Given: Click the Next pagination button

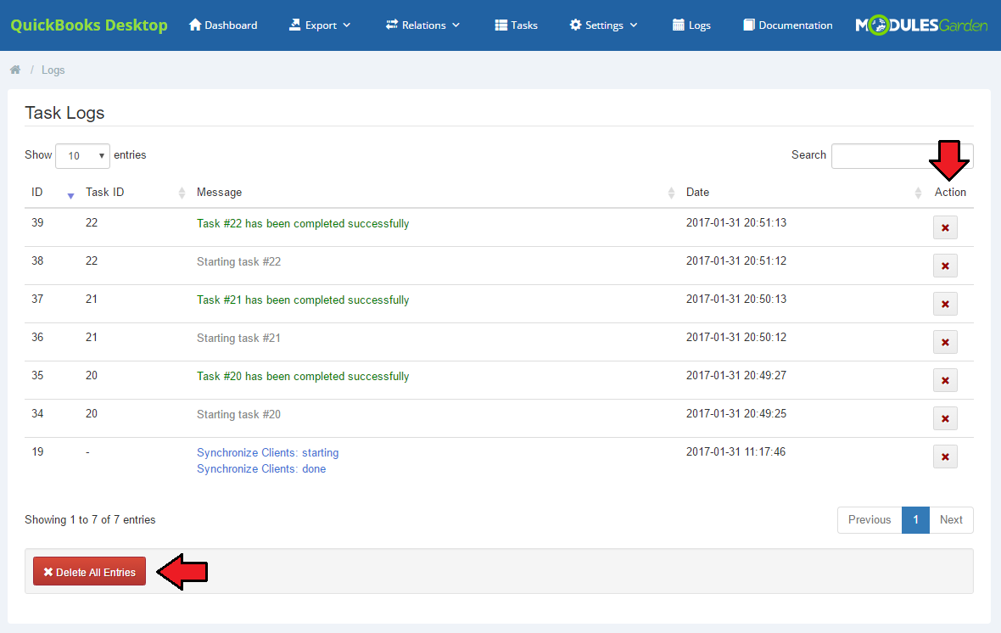Looking at the screenshot, I should (951, 520).
